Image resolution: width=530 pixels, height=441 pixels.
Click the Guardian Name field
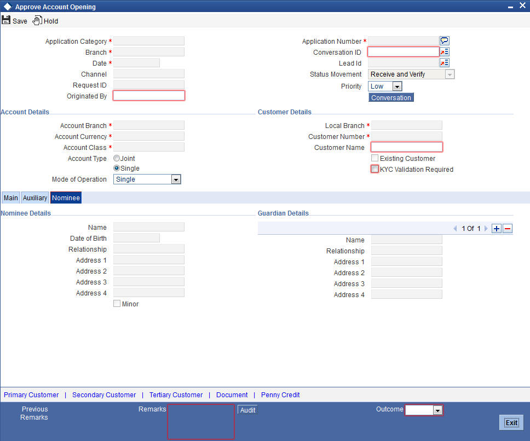pyautogui.click(x=407, y=240)
